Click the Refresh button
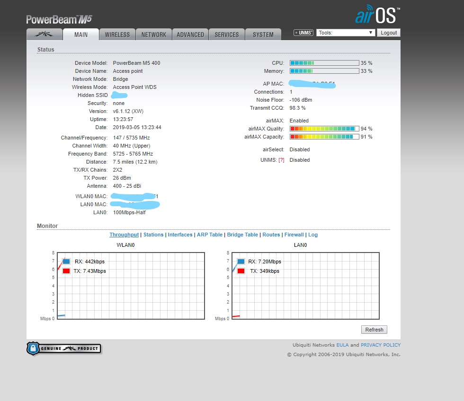 coord(374,330)
